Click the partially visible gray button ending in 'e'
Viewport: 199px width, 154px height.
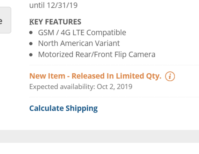pos(5,20)
